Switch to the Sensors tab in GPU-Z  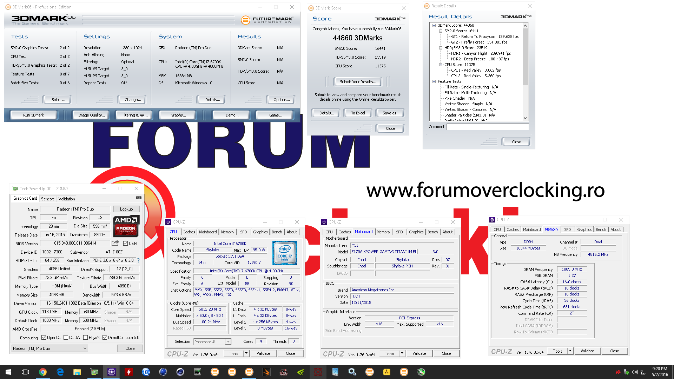click(x=48, y=199)
